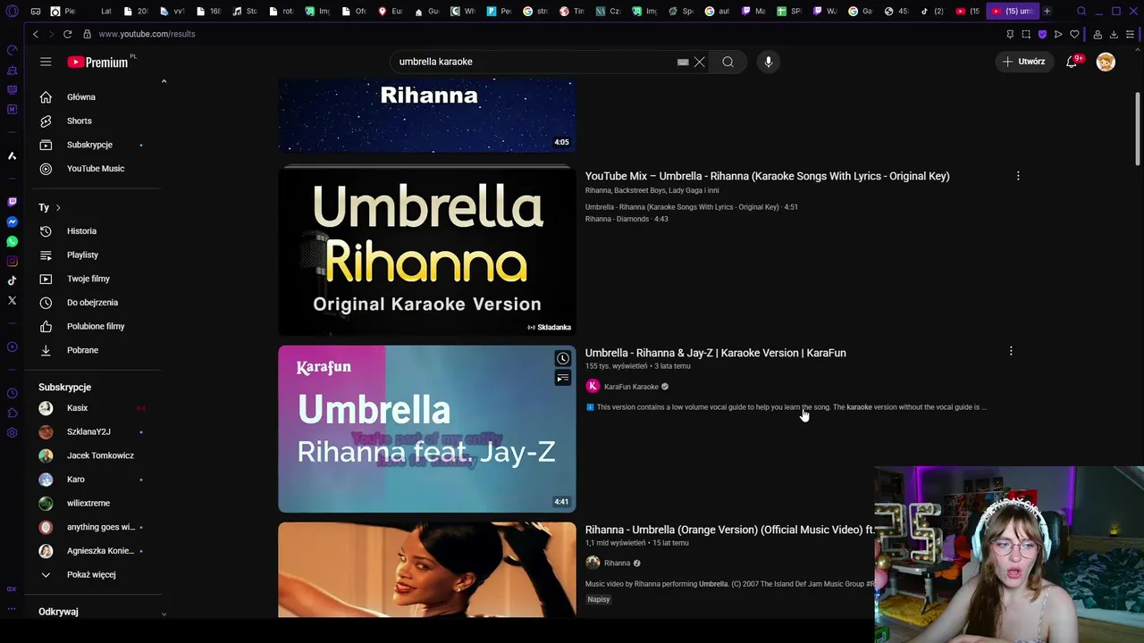Screen dimensions: 1144x643
Task: Open options menu for KaraFun Umbrella result
Action: coord(1011,351)
